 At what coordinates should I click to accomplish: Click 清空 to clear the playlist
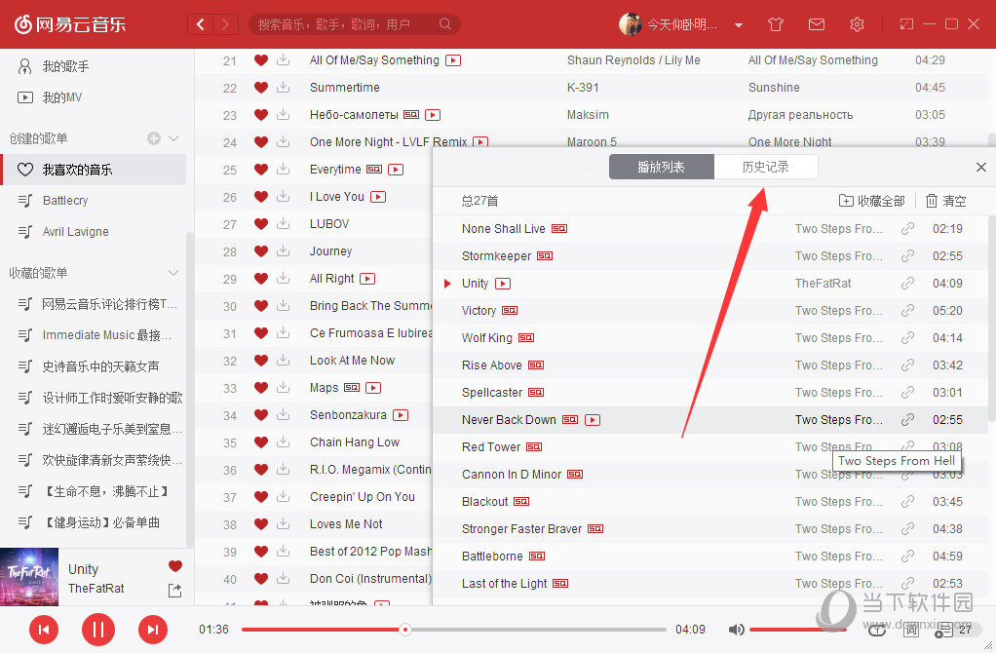[x=945, y=201]
